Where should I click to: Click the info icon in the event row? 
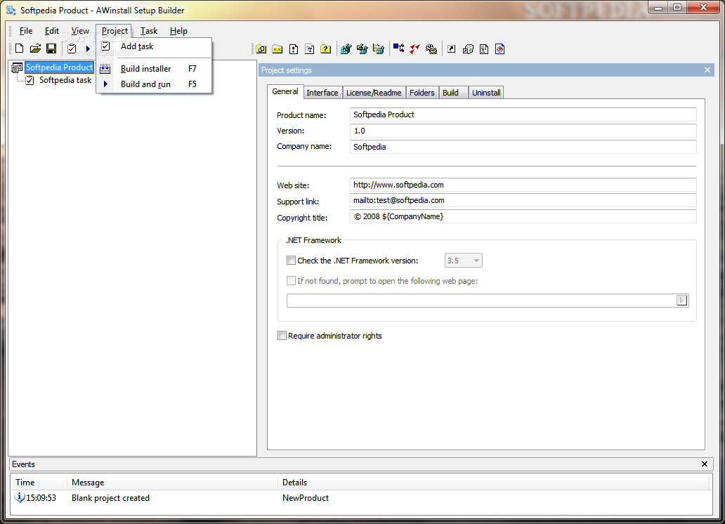pyautogui.click(x=20, y=497)
